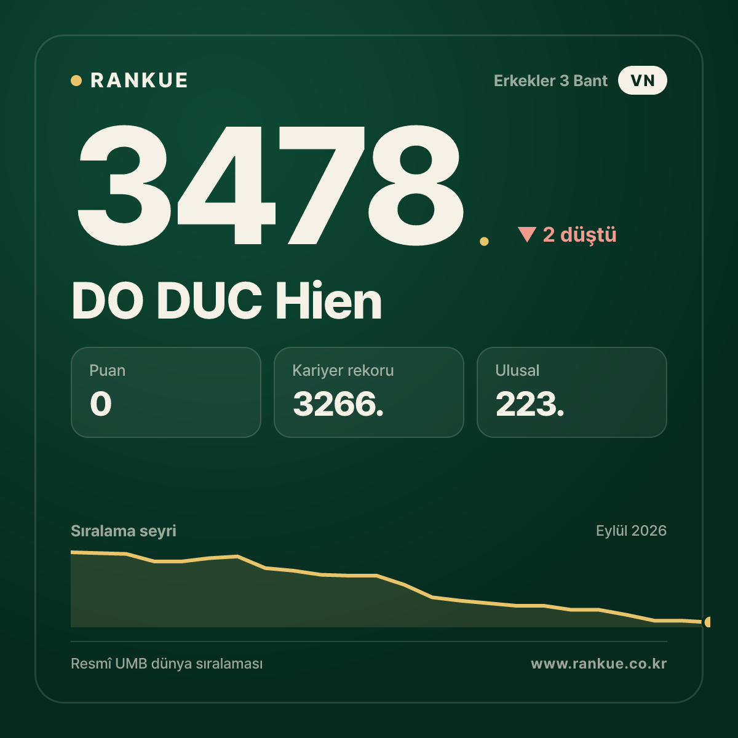Screen dimensions: 738x738
Task: Click the national rank value 223.
Action: (530, 404)
